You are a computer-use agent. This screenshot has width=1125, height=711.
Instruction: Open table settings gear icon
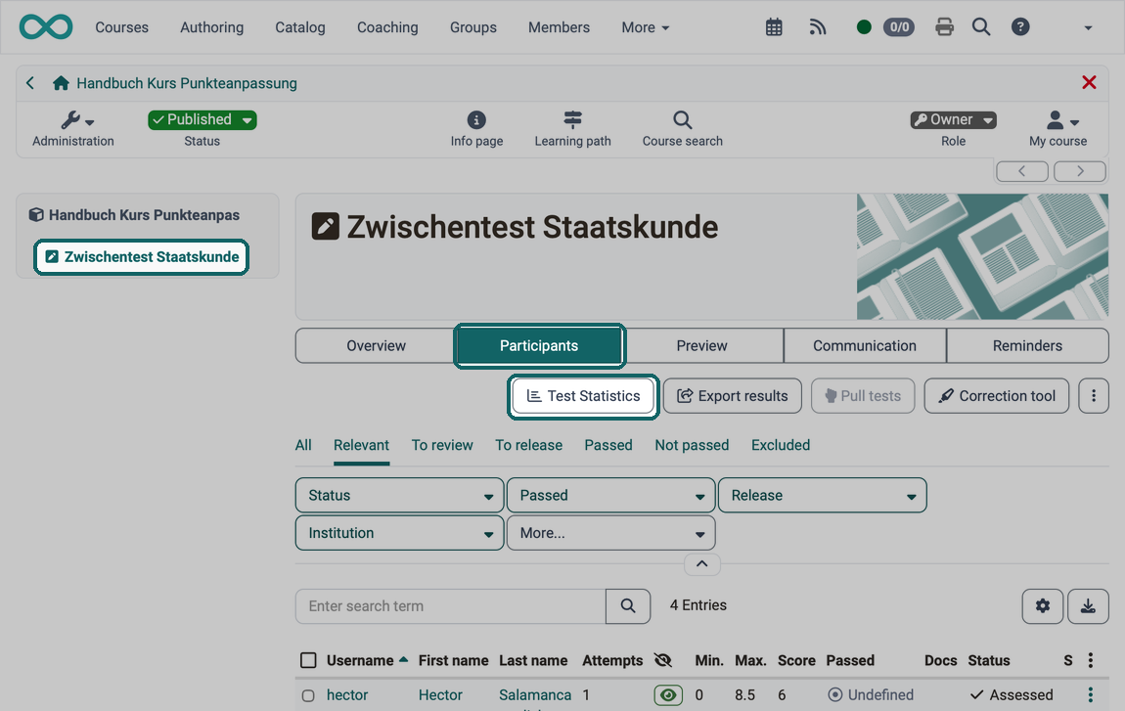click(1043, 606)
